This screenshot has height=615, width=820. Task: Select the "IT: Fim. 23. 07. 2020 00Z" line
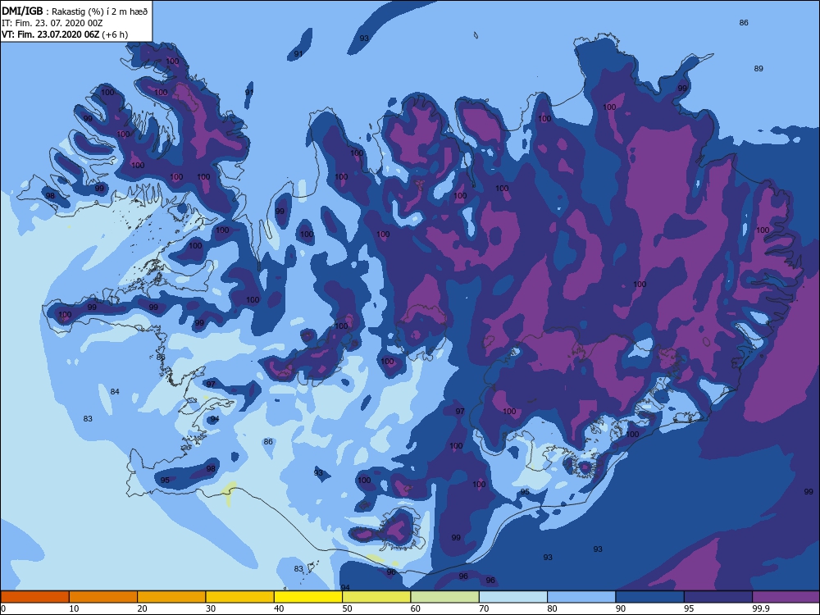pos(52,23)
